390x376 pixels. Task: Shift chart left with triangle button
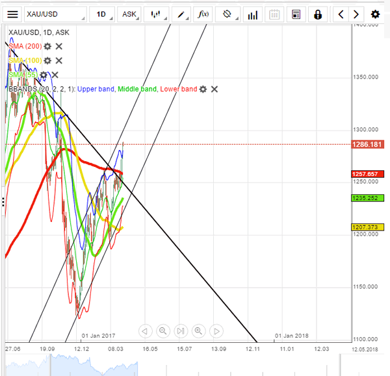[x=145, y=331]
